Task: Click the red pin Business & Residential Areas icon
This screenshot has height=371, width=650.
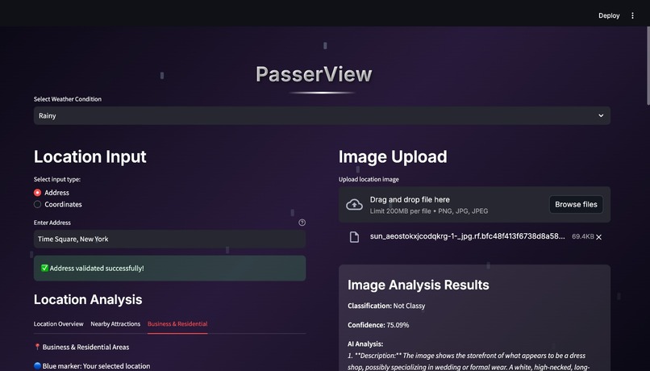Action: [37, 347]
